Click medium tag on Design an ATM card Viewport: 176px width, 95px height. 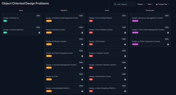49,79
